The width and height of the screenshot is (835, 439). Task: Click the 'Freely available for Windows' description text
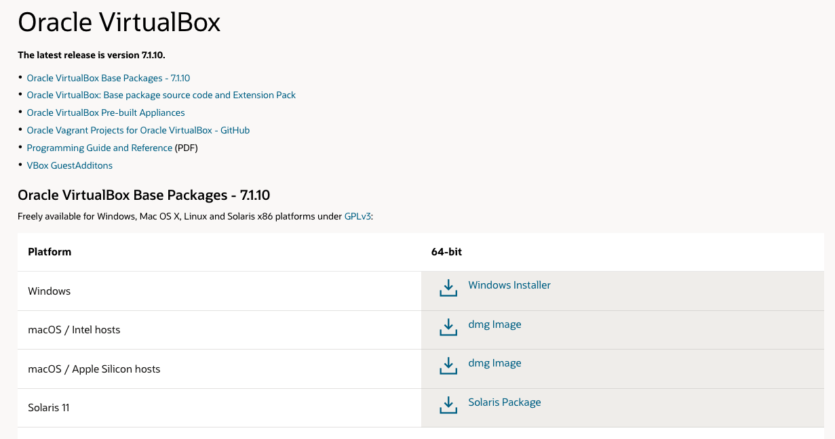pos(195,216)
